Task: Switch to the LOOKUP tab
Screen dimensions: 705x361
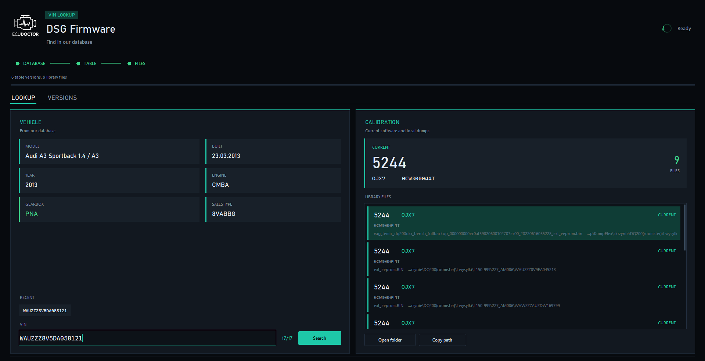Action: [x=23, y=98]
